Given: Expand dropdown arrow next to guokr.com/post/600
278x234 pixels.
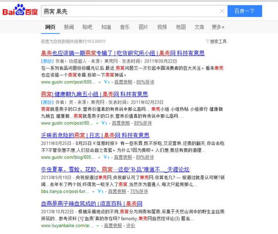Looking at the screenshot, I should 100,82.
